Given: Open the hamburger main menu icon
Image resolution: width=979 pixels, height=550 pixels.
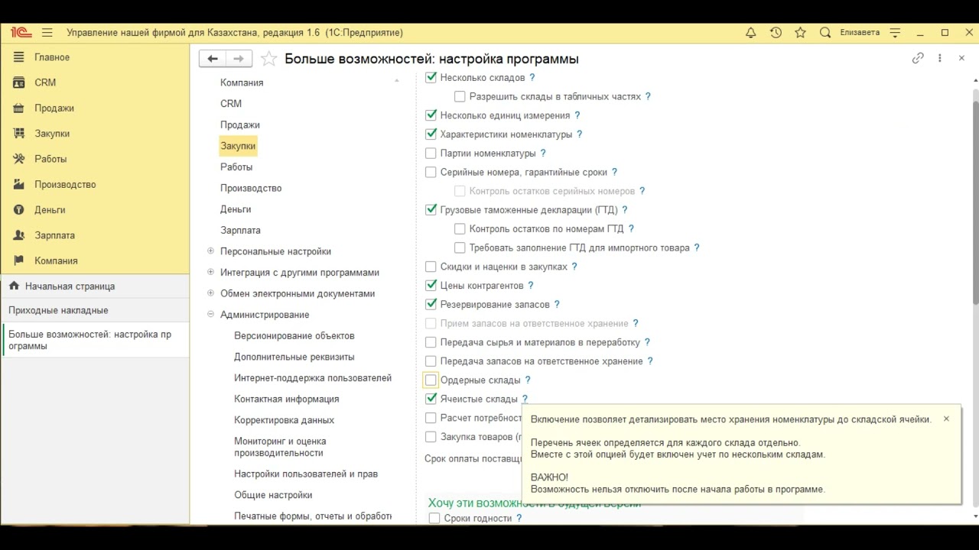Looking at the screenshot, I should click(47, 33).
